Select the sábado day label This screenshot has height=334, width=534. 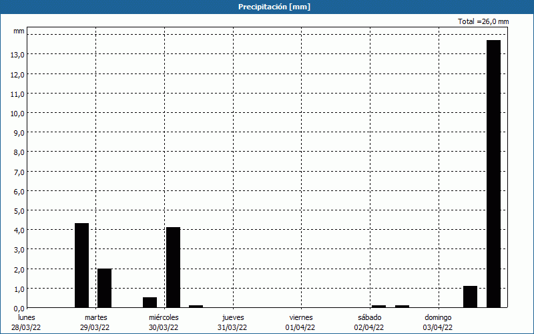(x=370, y=317)
